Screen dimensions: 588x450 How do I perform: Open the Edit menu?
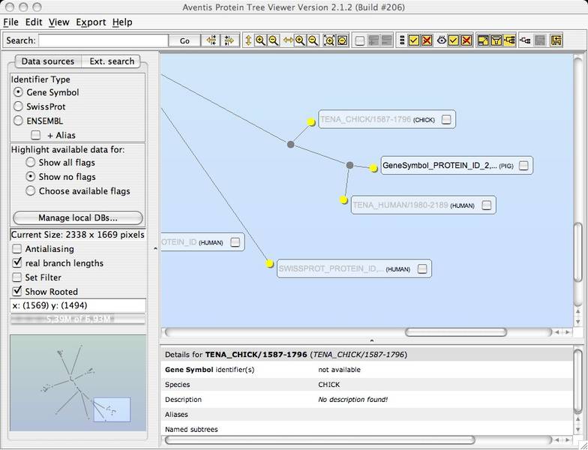pyautogui.click(x=34, y=22)
